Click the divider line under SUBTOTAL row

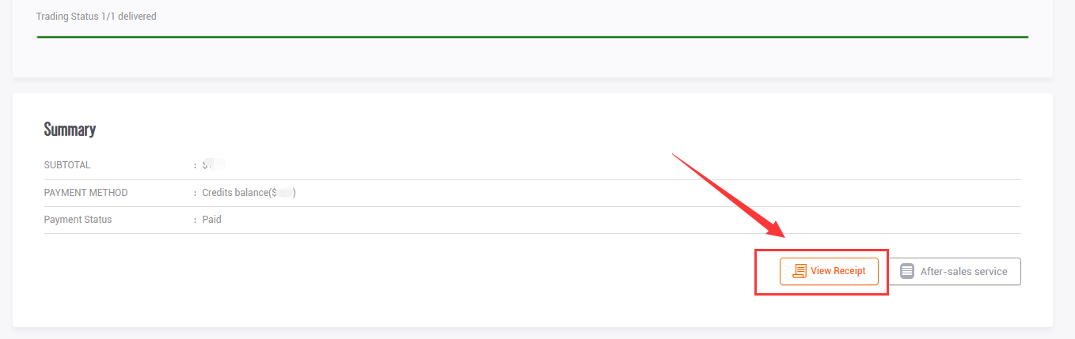(532, 179)
